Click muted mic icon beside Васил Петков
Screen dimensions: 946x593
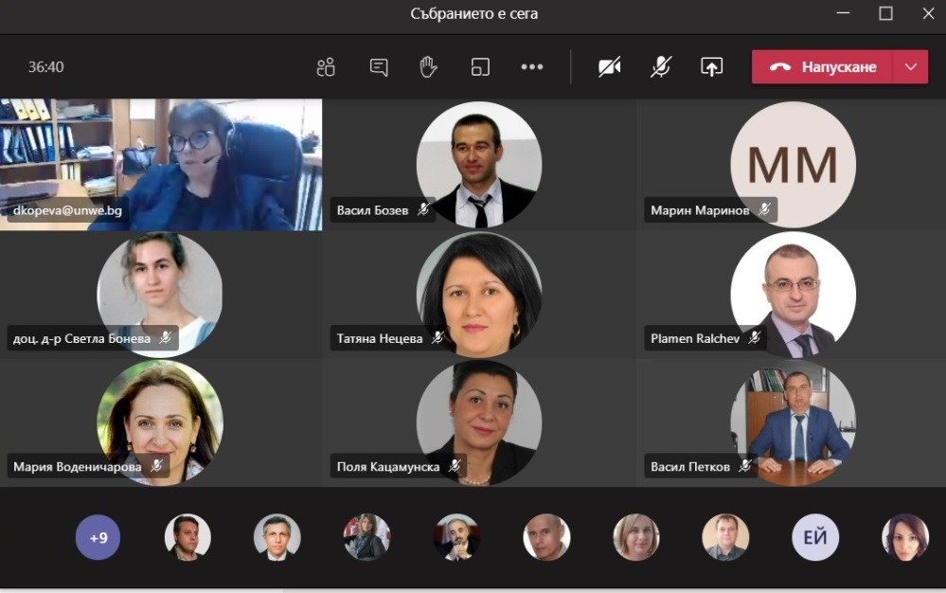click(x=745, y=466)
